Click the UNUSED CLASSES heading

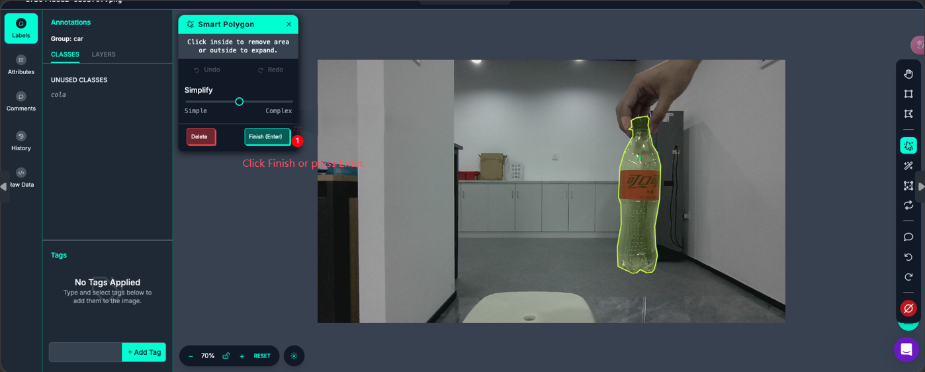click(79, 80)
